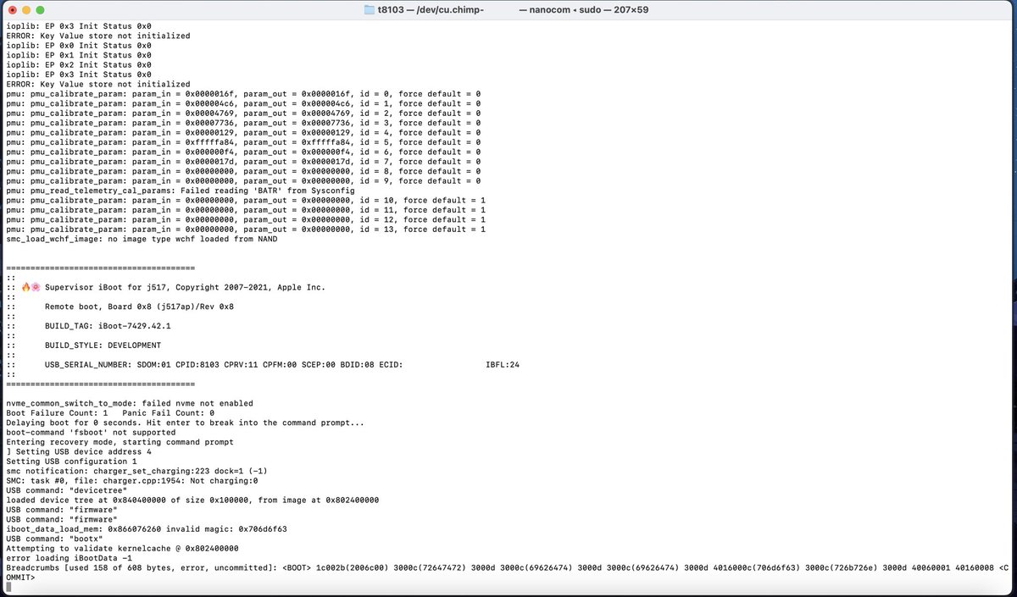Select the pmu_calibrate_param line with id = 5
1017x597 pixels.
click(x=243, y=142)
